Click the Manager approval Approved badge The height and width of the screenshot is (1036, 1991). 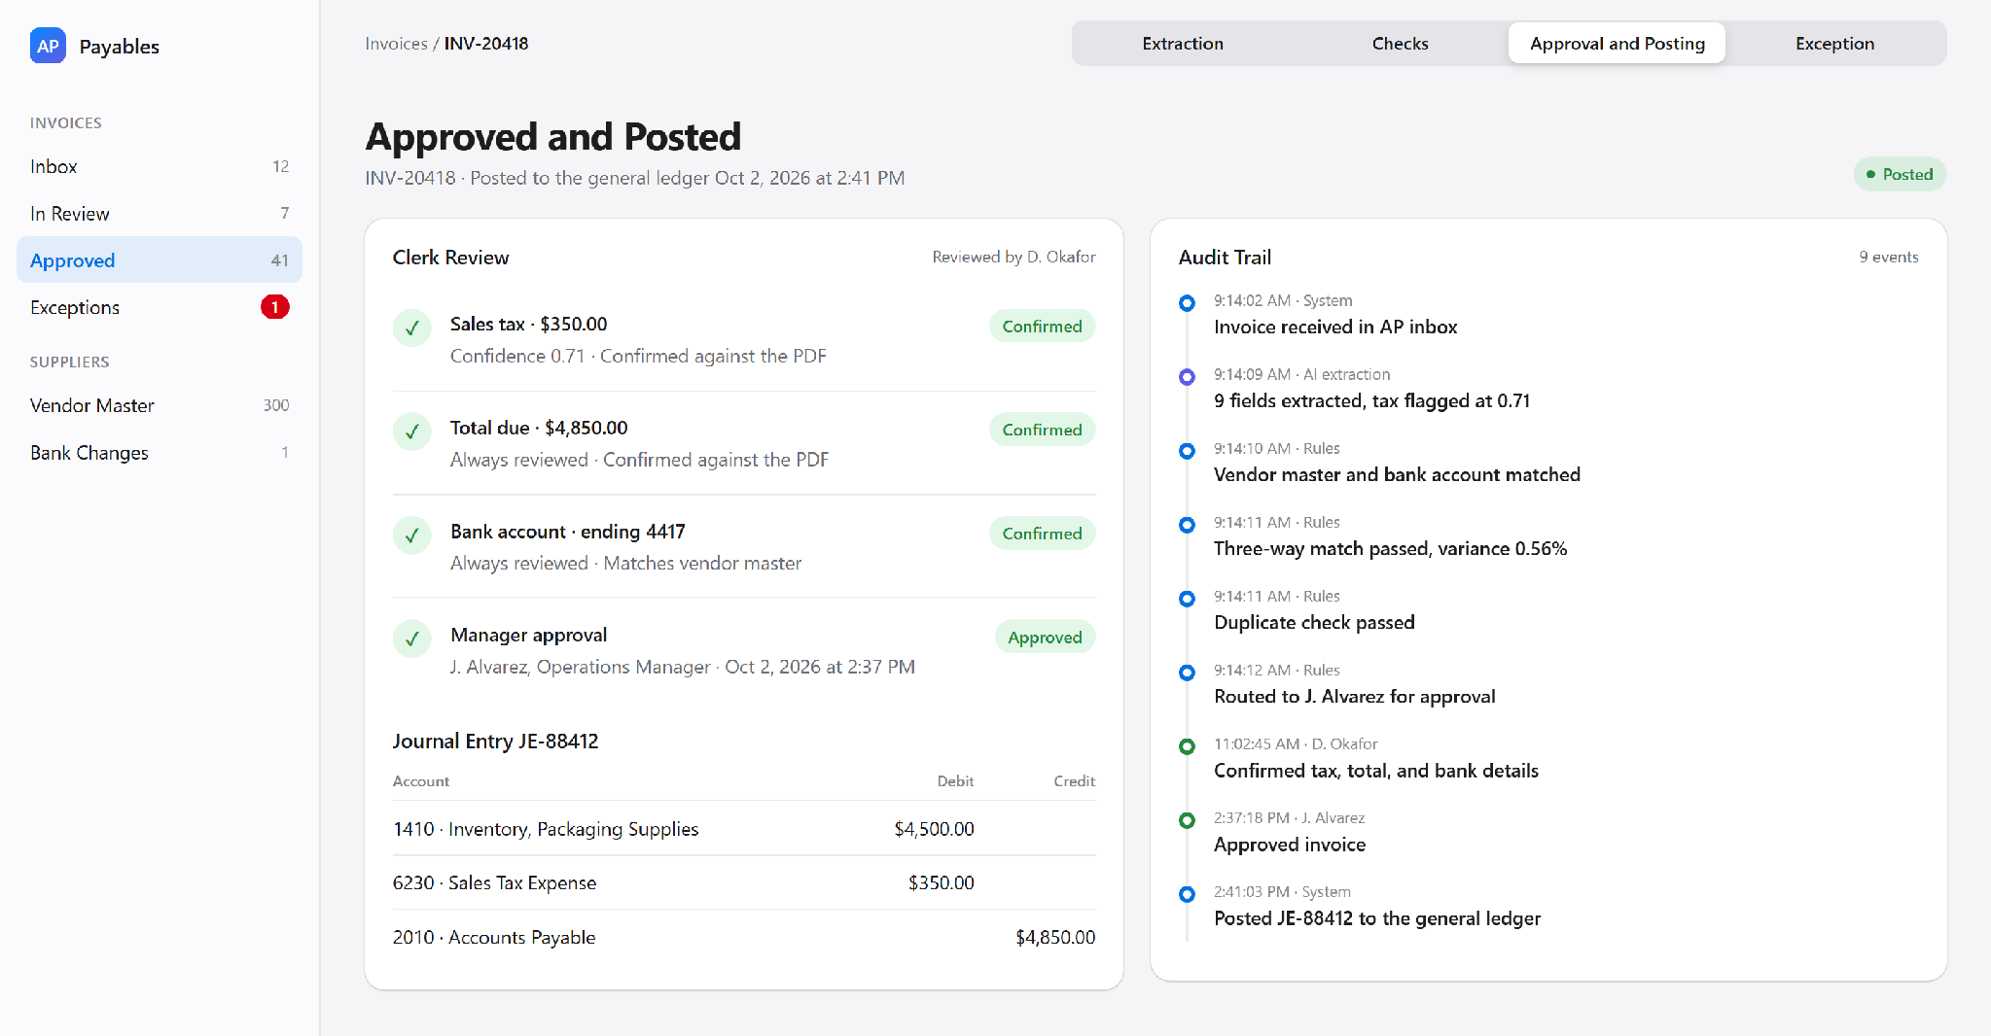pos(1045,638)
